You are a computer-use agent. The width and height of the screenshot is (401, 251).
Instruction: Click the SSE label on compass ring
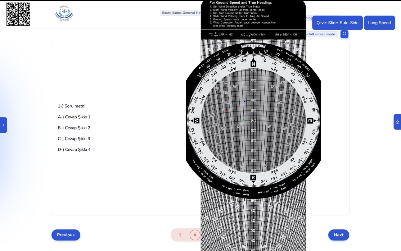(x=274, y=172)
